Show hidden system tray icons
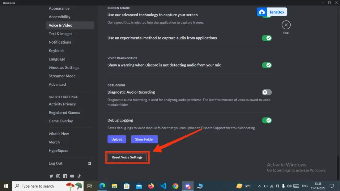340x191 pixels. point(259,186)
